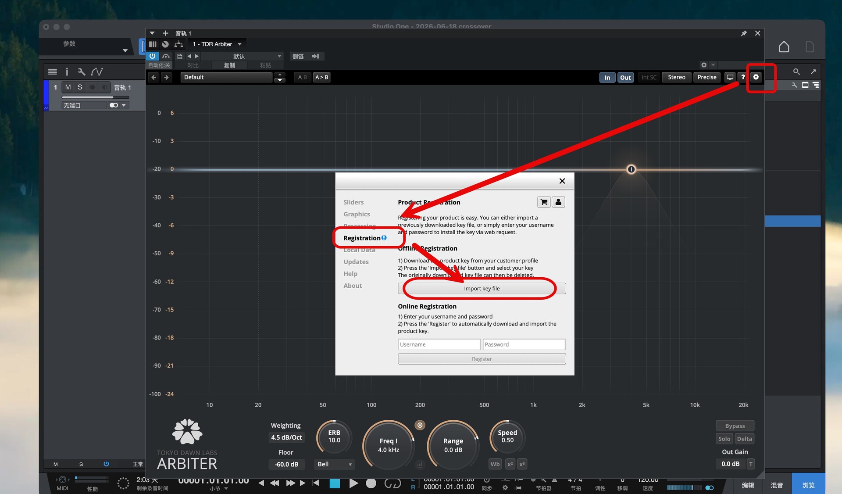This screenshot has width=842, height=494.
Task: Click the A > B copy button
Action: (321, 77)
